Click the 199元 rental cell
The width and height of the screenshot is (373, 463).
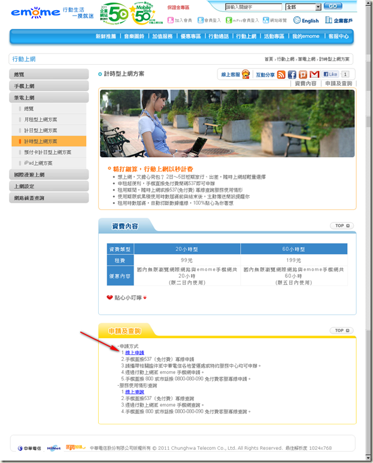point(294,260)
